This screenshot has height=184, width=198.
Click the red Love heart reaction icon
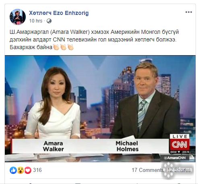tap(28, 170)
